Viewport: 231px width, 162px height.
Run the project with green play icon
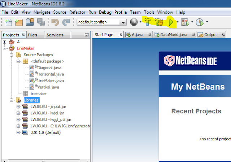tap(171, 22)
